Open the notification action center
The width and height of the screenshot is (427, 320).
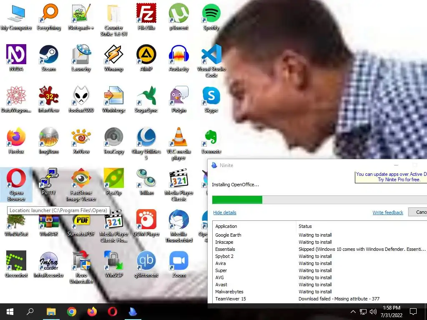[x=413, y=312]
